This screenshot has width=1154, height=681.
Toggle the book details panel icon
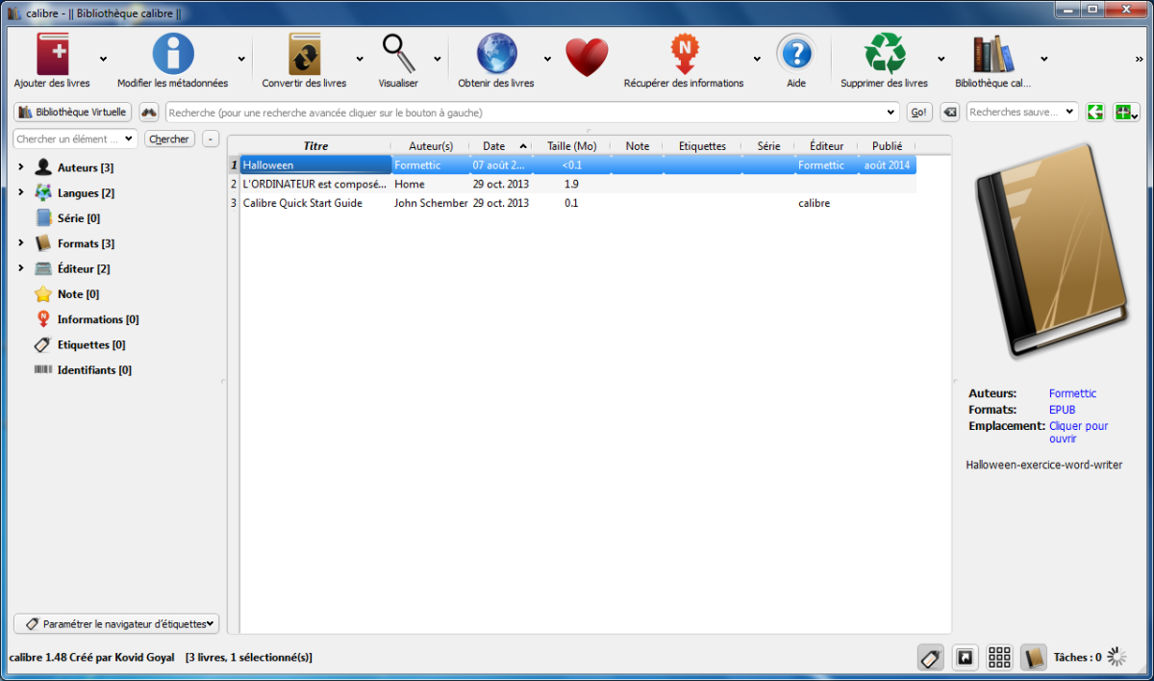[1034, 657]
